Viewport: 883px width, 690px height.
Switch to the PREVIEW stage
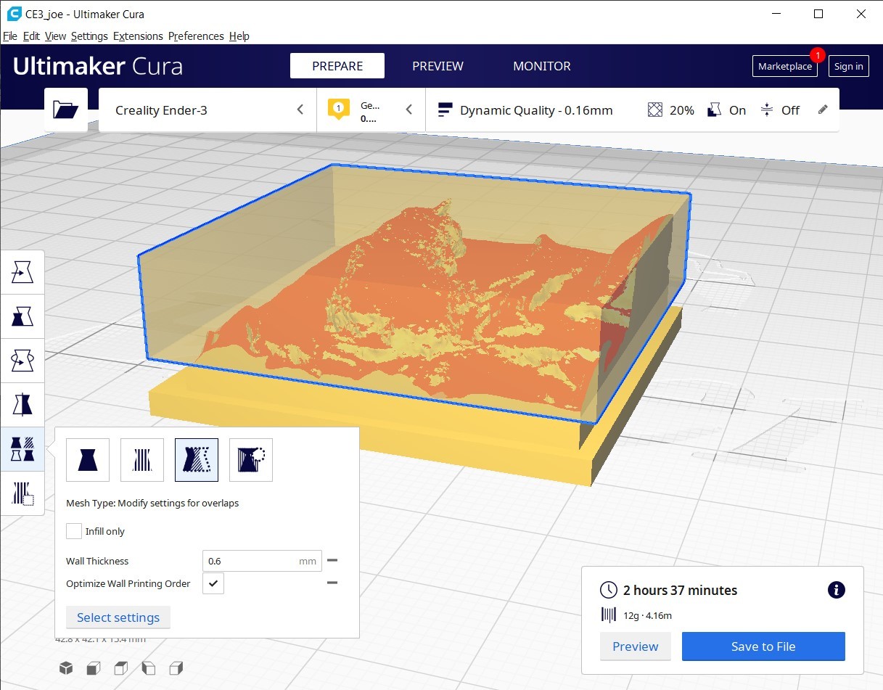[x=438, y=66]
